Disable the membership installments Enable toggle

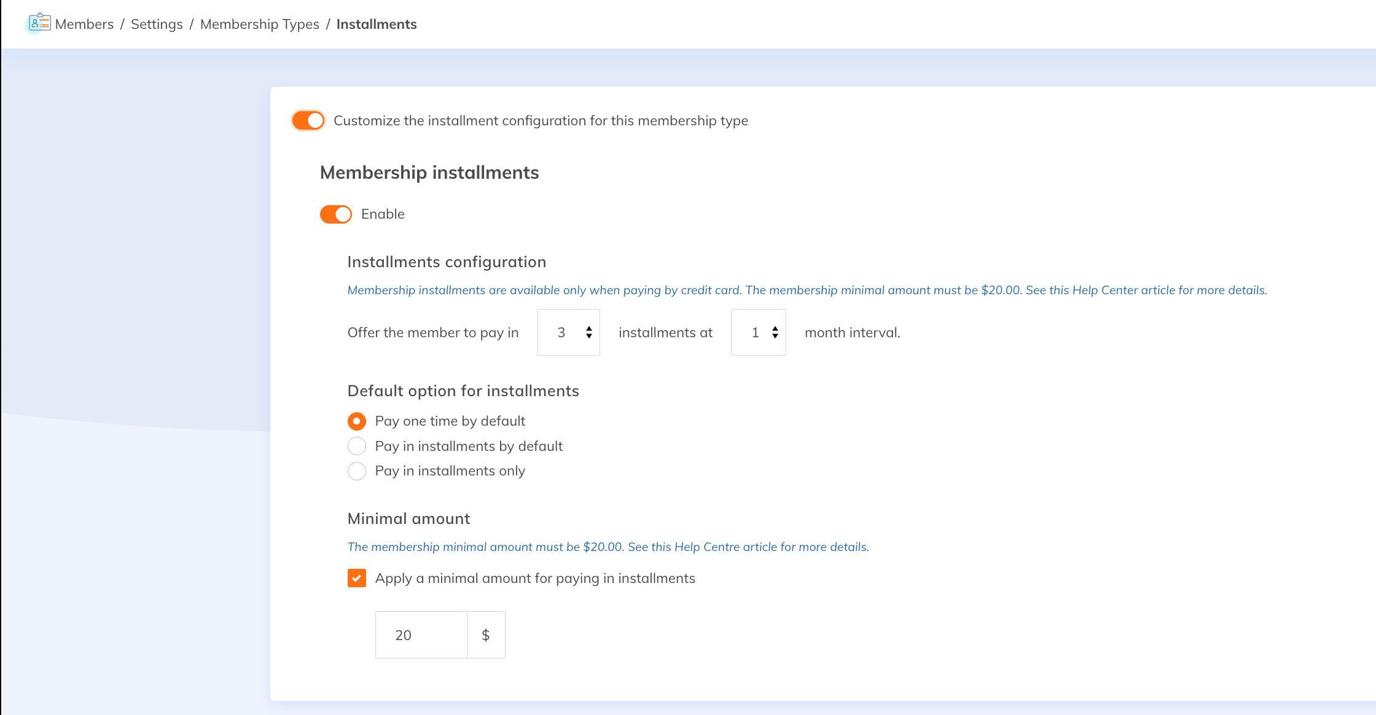tap(335, 214)
